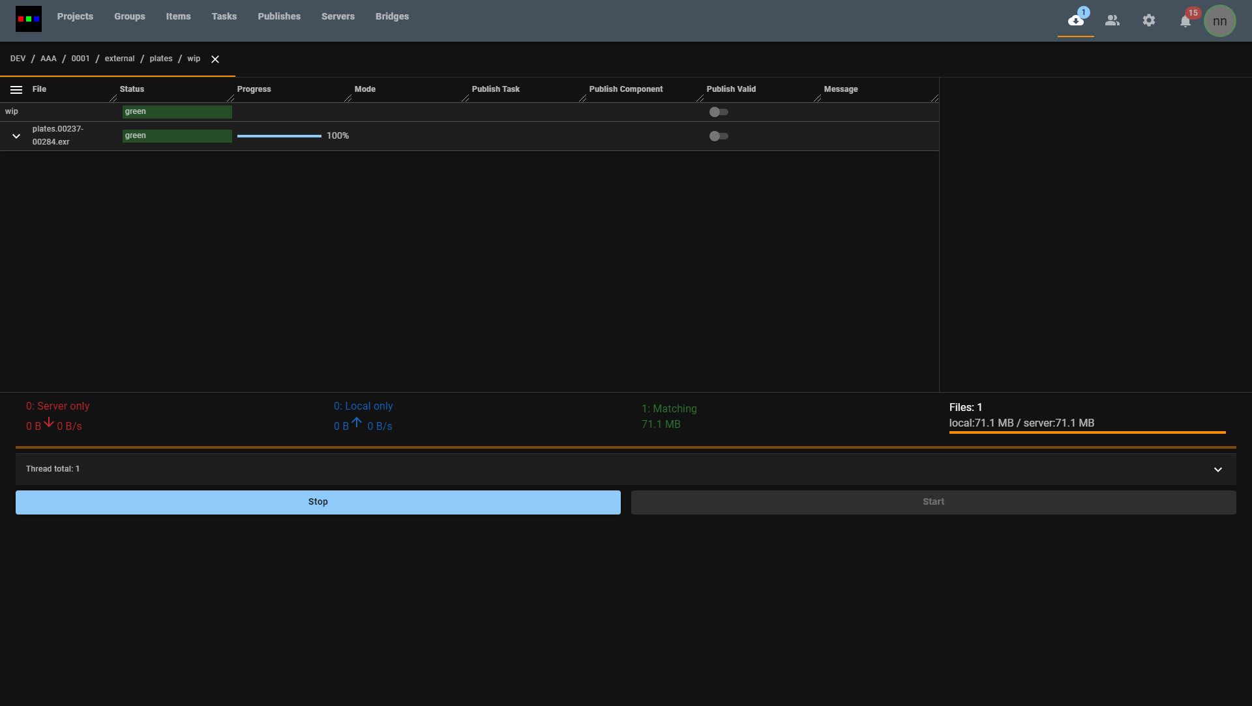Click the 100% progress bar of the exr file

click(279, 136)
